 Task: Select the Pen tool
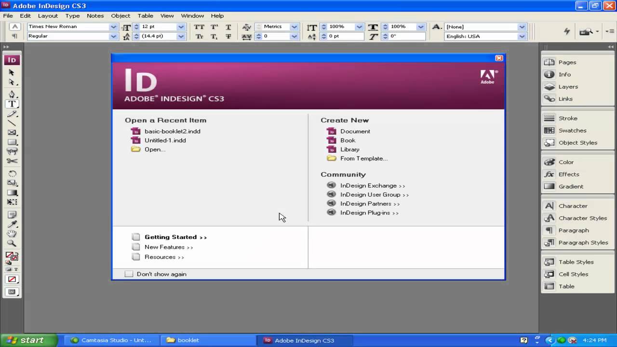click(12, 94)
